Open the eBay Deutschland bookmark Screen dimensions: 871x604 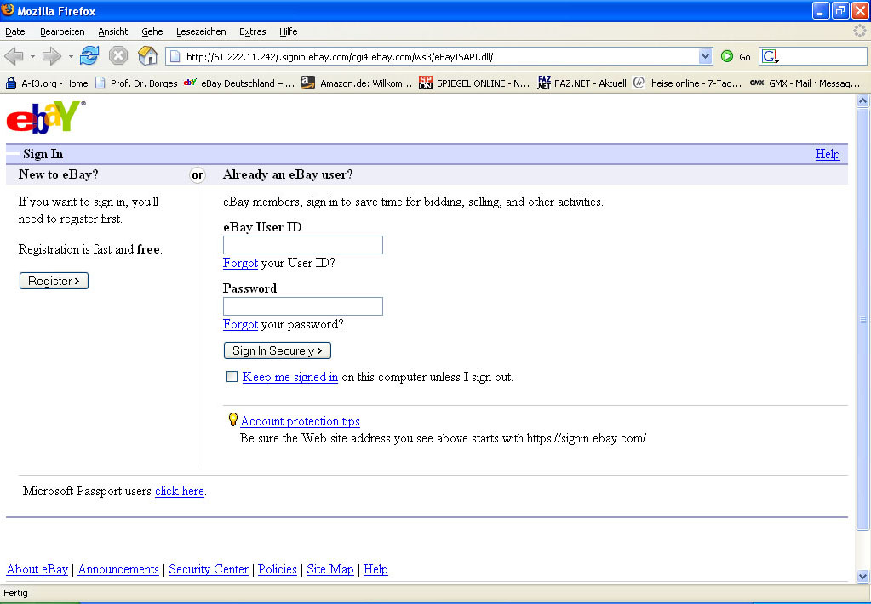pyautogui.click(x=240, y=83)
